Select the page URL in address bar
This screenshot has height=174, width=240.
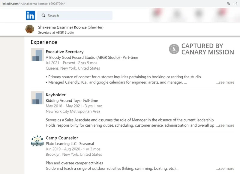tap(33, 4)
